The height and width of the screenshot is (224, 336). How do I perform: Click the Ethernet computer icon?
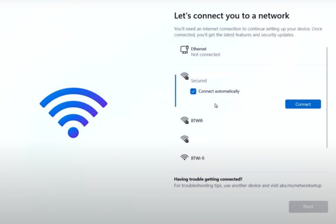point(184,50)
